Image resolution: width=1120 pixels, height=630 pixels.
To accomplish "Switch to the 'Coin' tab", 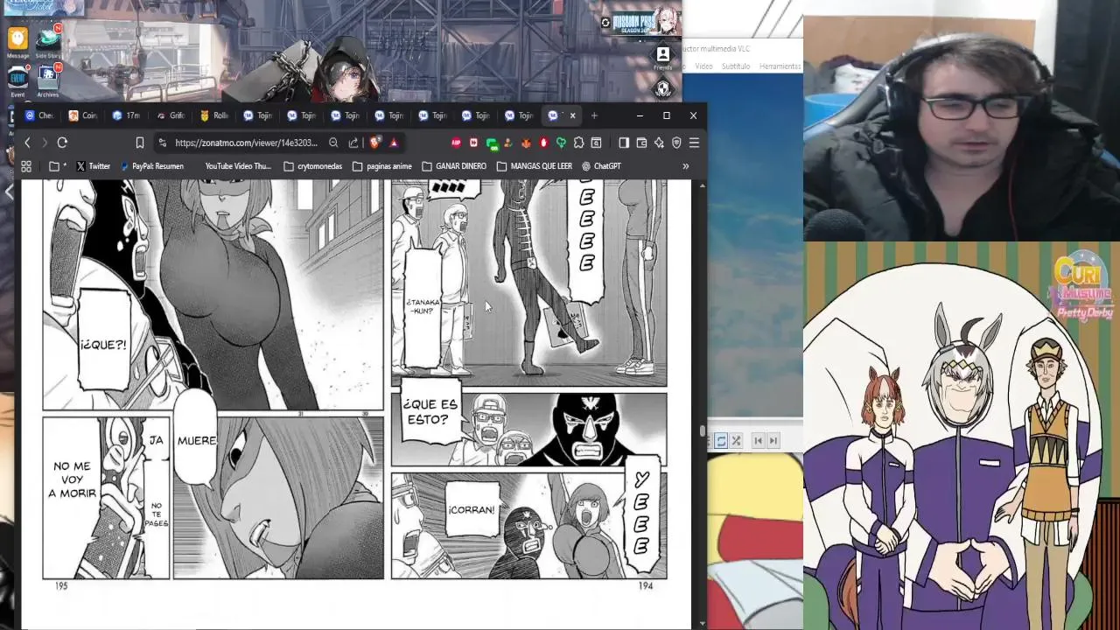I will pos(84,115).
